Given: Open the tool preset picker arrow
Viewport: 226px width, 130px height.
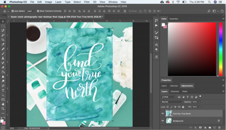Looking at the screenshot, I should click(x=8, y=11).
